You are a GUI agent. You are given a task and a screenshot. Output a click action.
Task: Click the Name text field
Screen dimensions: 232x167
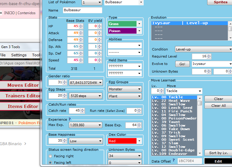pos(82,10)
